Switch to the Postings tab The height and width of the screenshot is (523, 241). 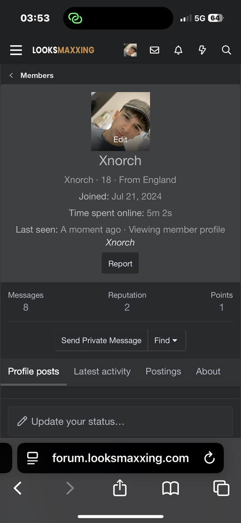163,371
